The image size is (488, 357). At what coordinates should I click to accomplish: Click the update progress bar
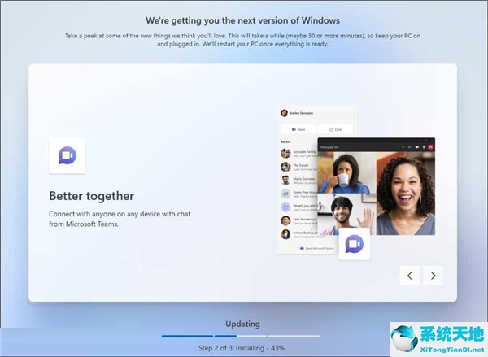click(241, 336)
